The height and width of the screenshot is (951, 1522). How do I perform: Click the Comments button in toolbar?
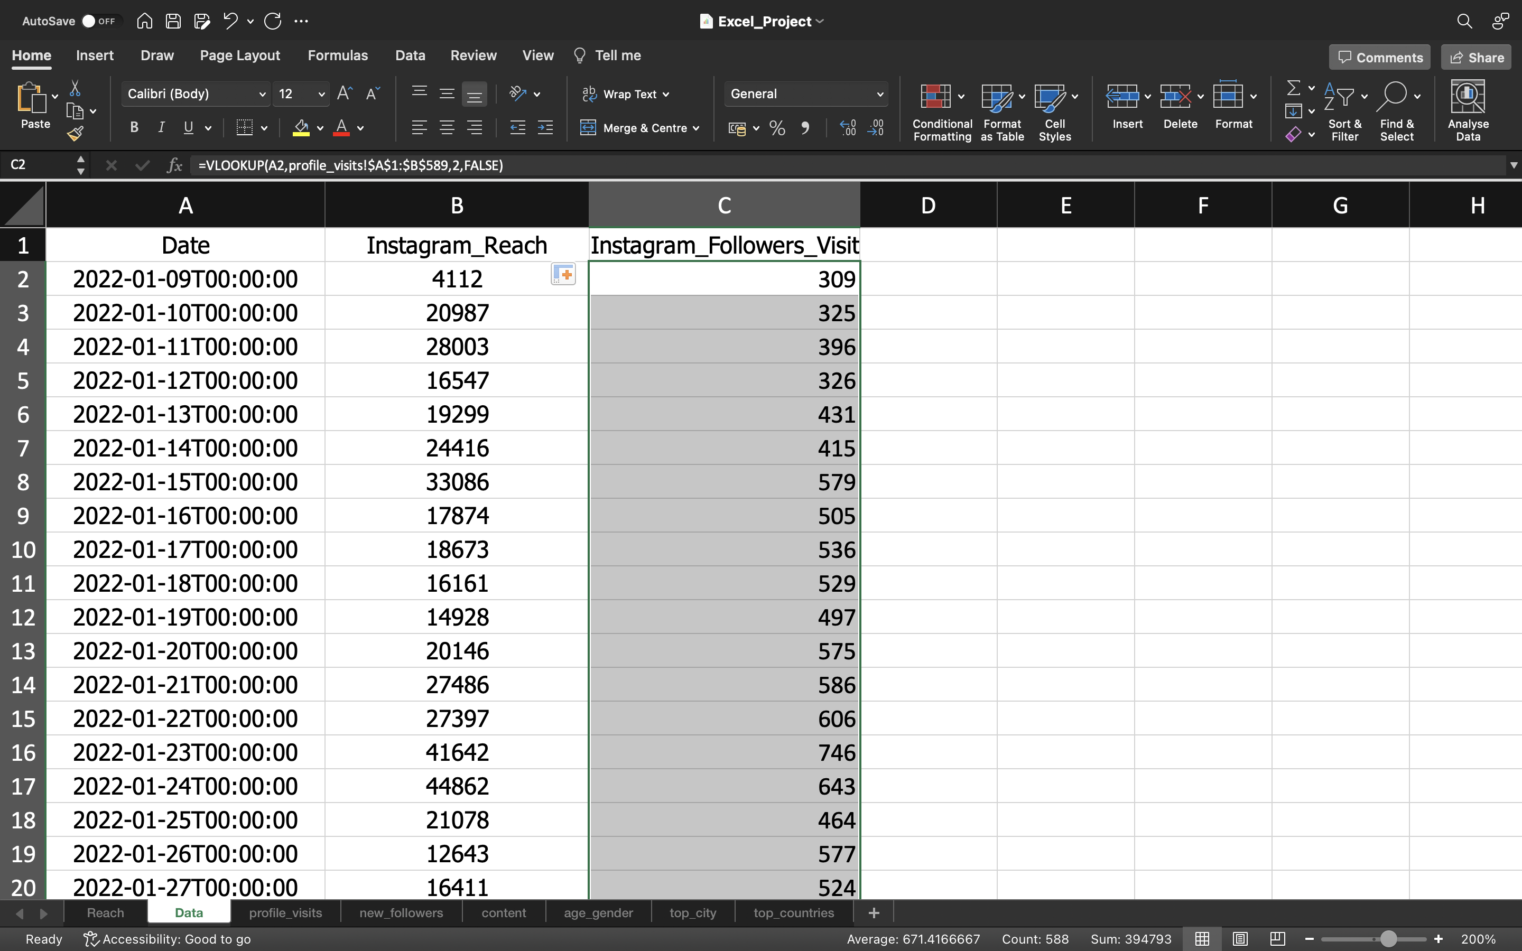tap(1379, 57)
